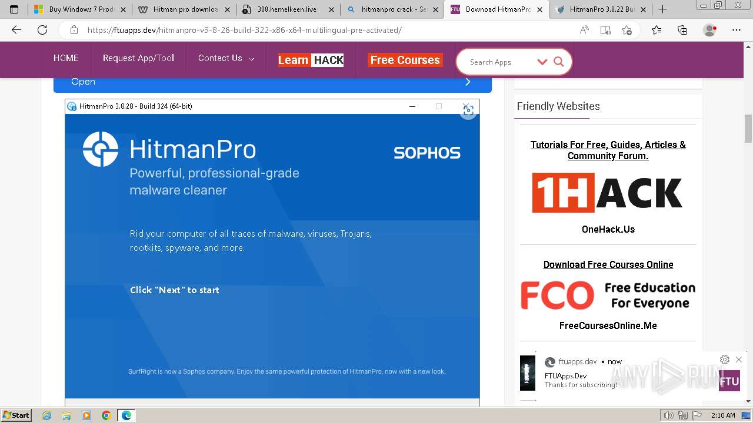Click the Learn HACK banner link

click(x=311, y=60)
